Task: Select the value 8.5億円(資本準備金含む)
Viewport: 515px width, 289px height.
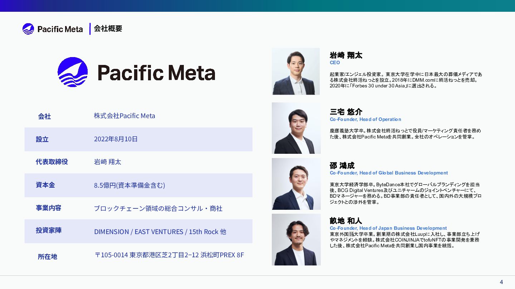Action: (129, 185)
